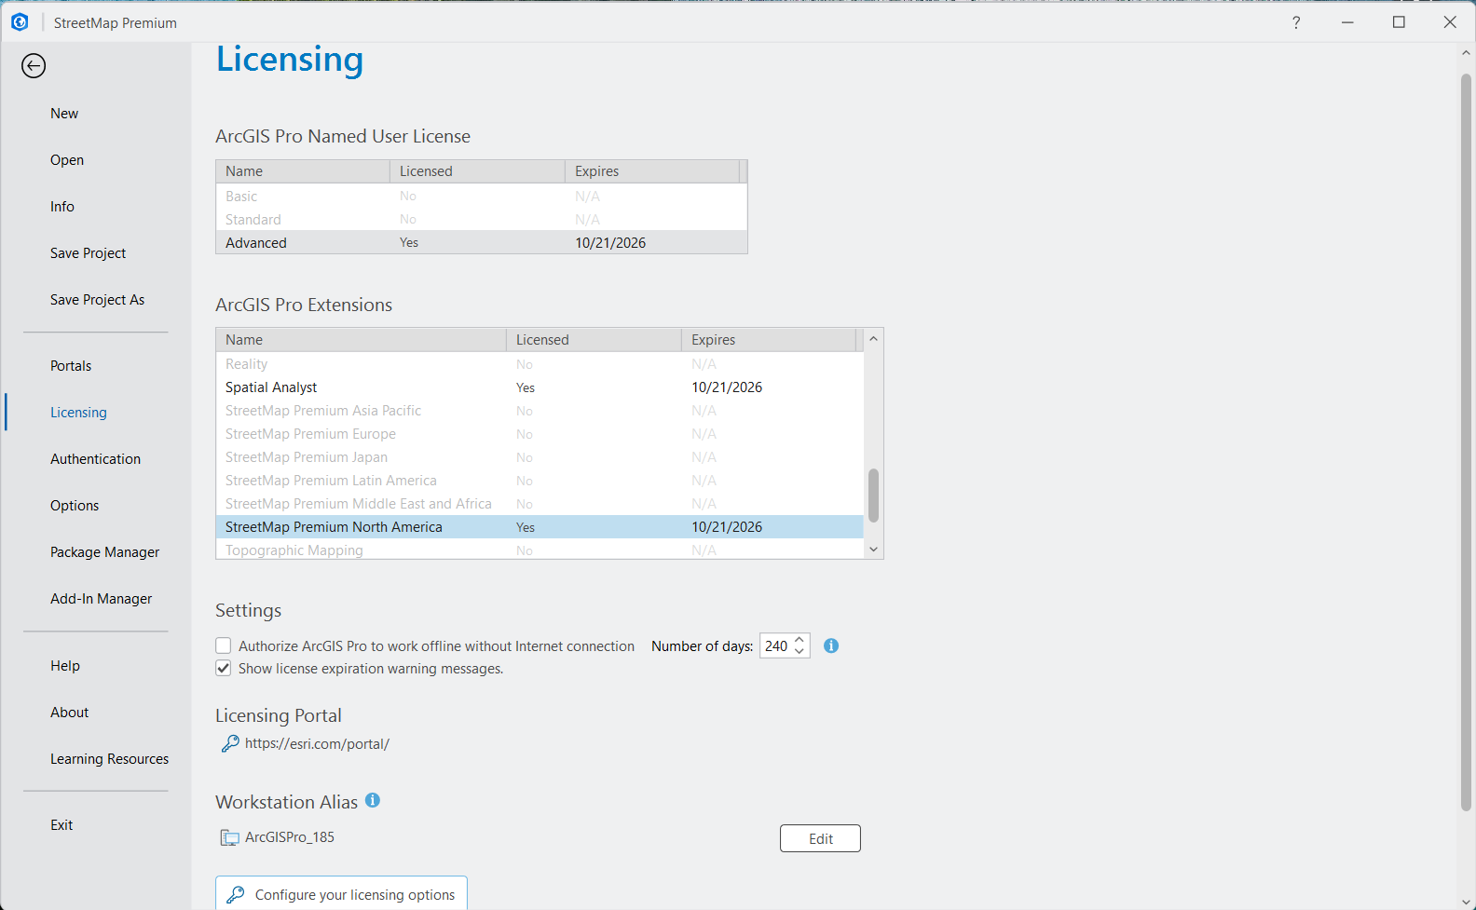Click the Workstation Alias info icon

tap(373, 800)
